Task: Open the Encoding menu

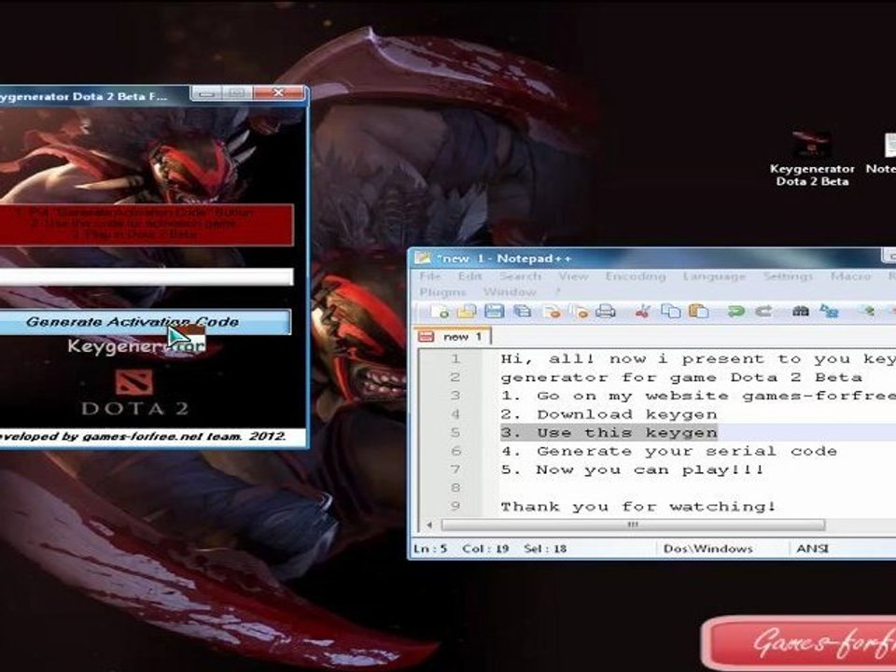Action: [636, 276]
